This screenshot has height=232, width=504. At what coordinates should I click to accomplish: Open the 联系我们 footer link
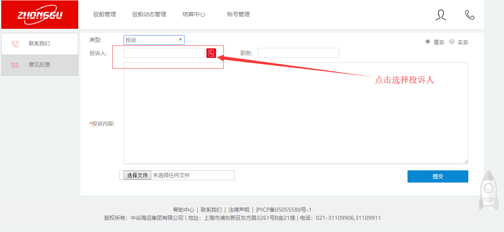(x=211, y=210)
